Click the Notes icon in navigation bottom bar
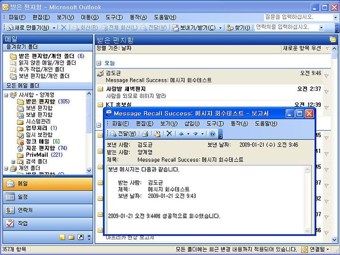The height and width of the screenshot is (255, 340). click(62, 237)
